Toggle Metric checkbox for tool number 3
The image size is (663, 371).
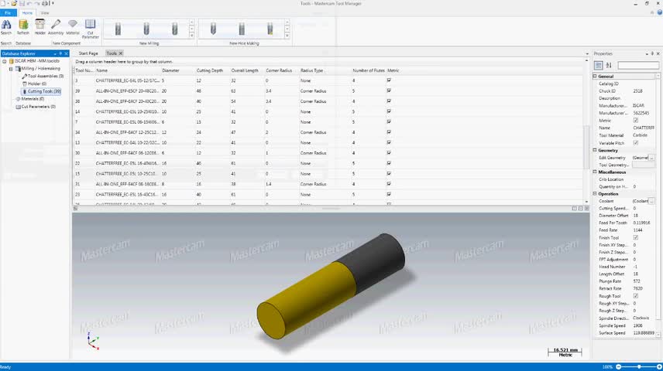point(389,80)
